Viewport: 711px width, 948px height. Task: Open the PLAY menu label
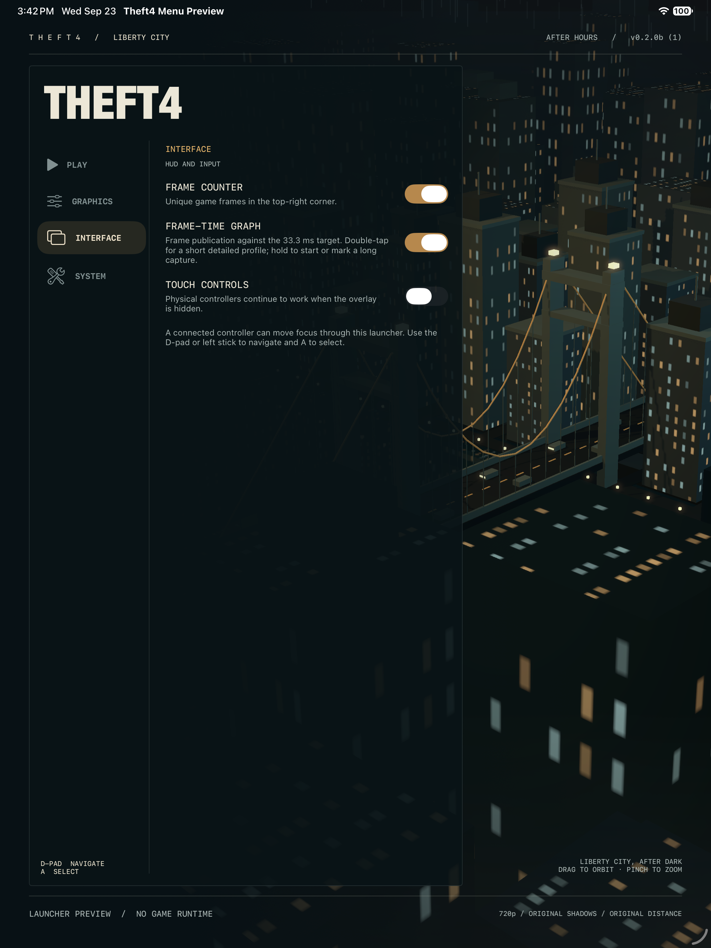[x=77, y=165]
